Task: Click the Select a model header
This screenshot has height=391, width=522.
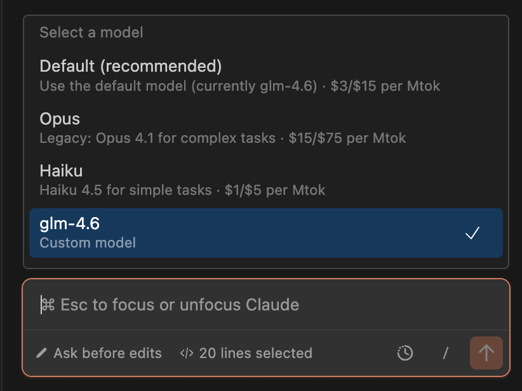Action: tap(91, 32)
